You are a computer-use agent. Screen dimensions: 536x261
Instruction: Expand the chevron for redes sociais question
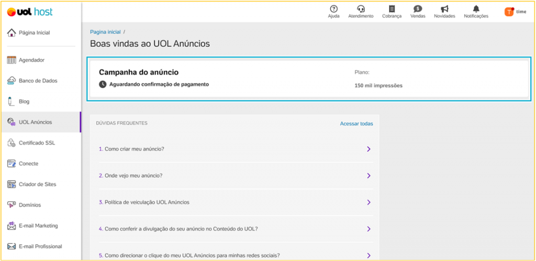[x=368, y=255]
